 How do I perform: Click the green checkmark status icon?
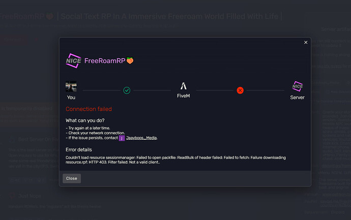pos(127,90)
